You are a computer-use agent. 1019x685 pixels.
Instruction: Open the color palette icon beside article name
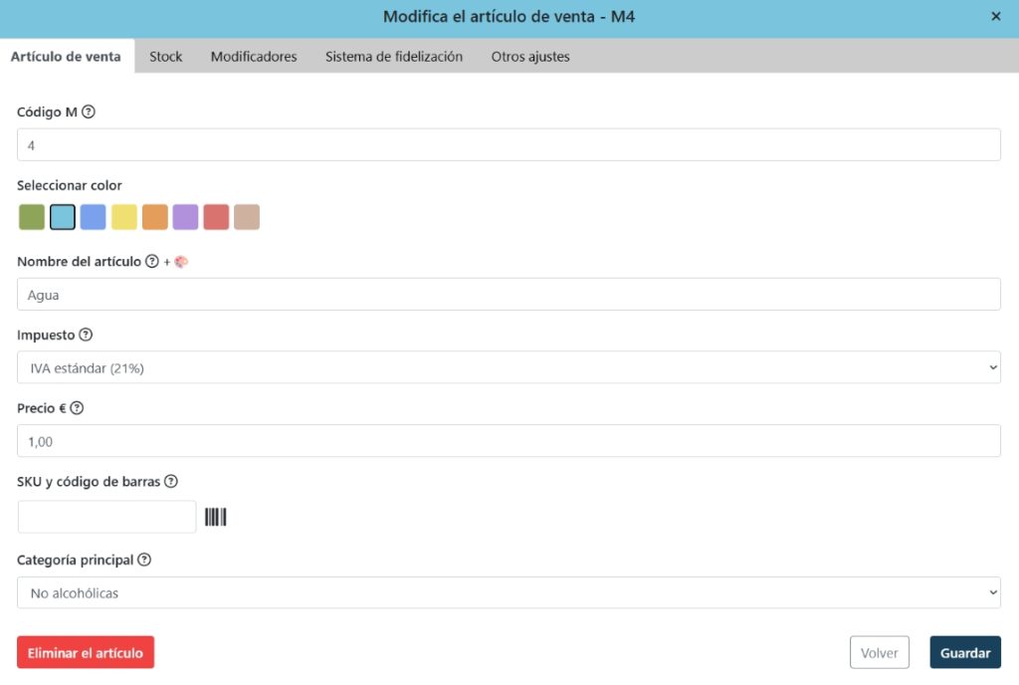(179, 261)
